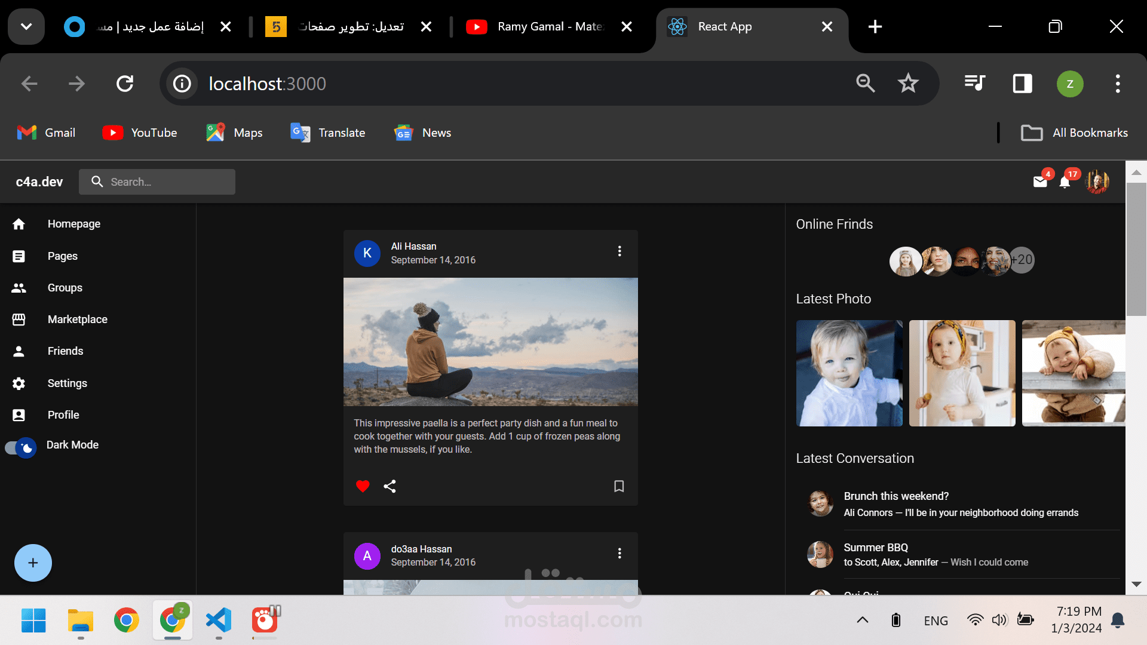This screenshot has width=1147, height=645.
Task: Click the Settings gear in sidebar
Action: tap(19, 383)
